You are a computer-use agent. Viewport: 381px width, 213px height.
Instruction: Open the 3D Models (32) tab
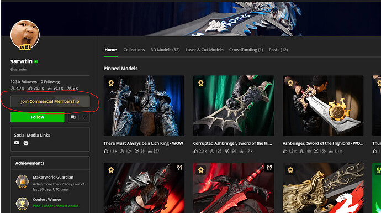pos(165,50)
